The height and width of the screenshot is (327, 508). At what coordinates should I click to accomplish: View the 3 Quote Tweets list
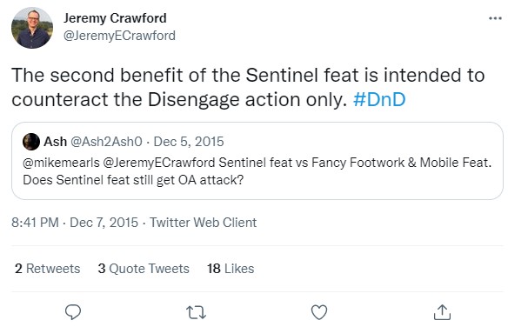point(144,269)
